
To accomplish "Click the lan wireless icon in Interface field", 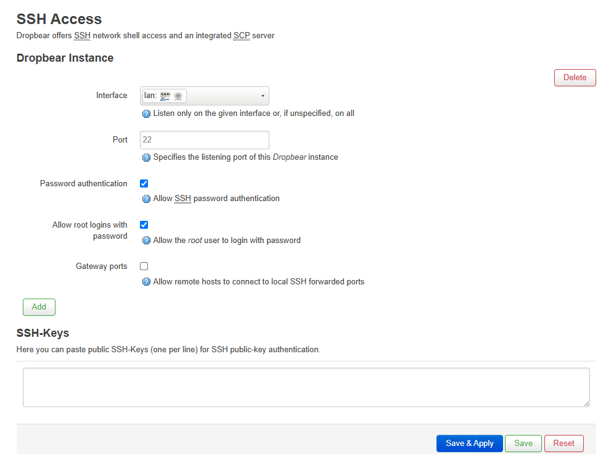I will pos(178,96).
